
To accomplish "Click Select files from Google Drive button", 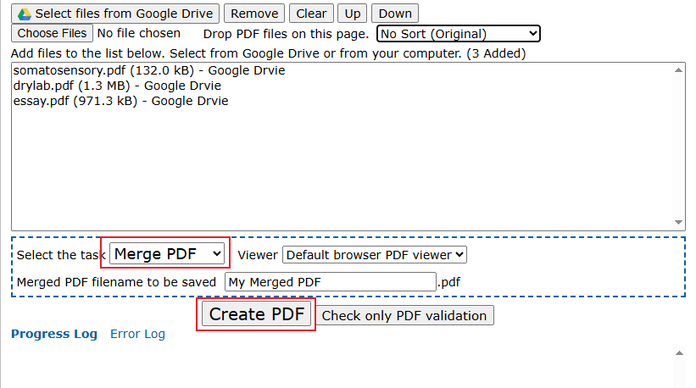I will (115, 14).
